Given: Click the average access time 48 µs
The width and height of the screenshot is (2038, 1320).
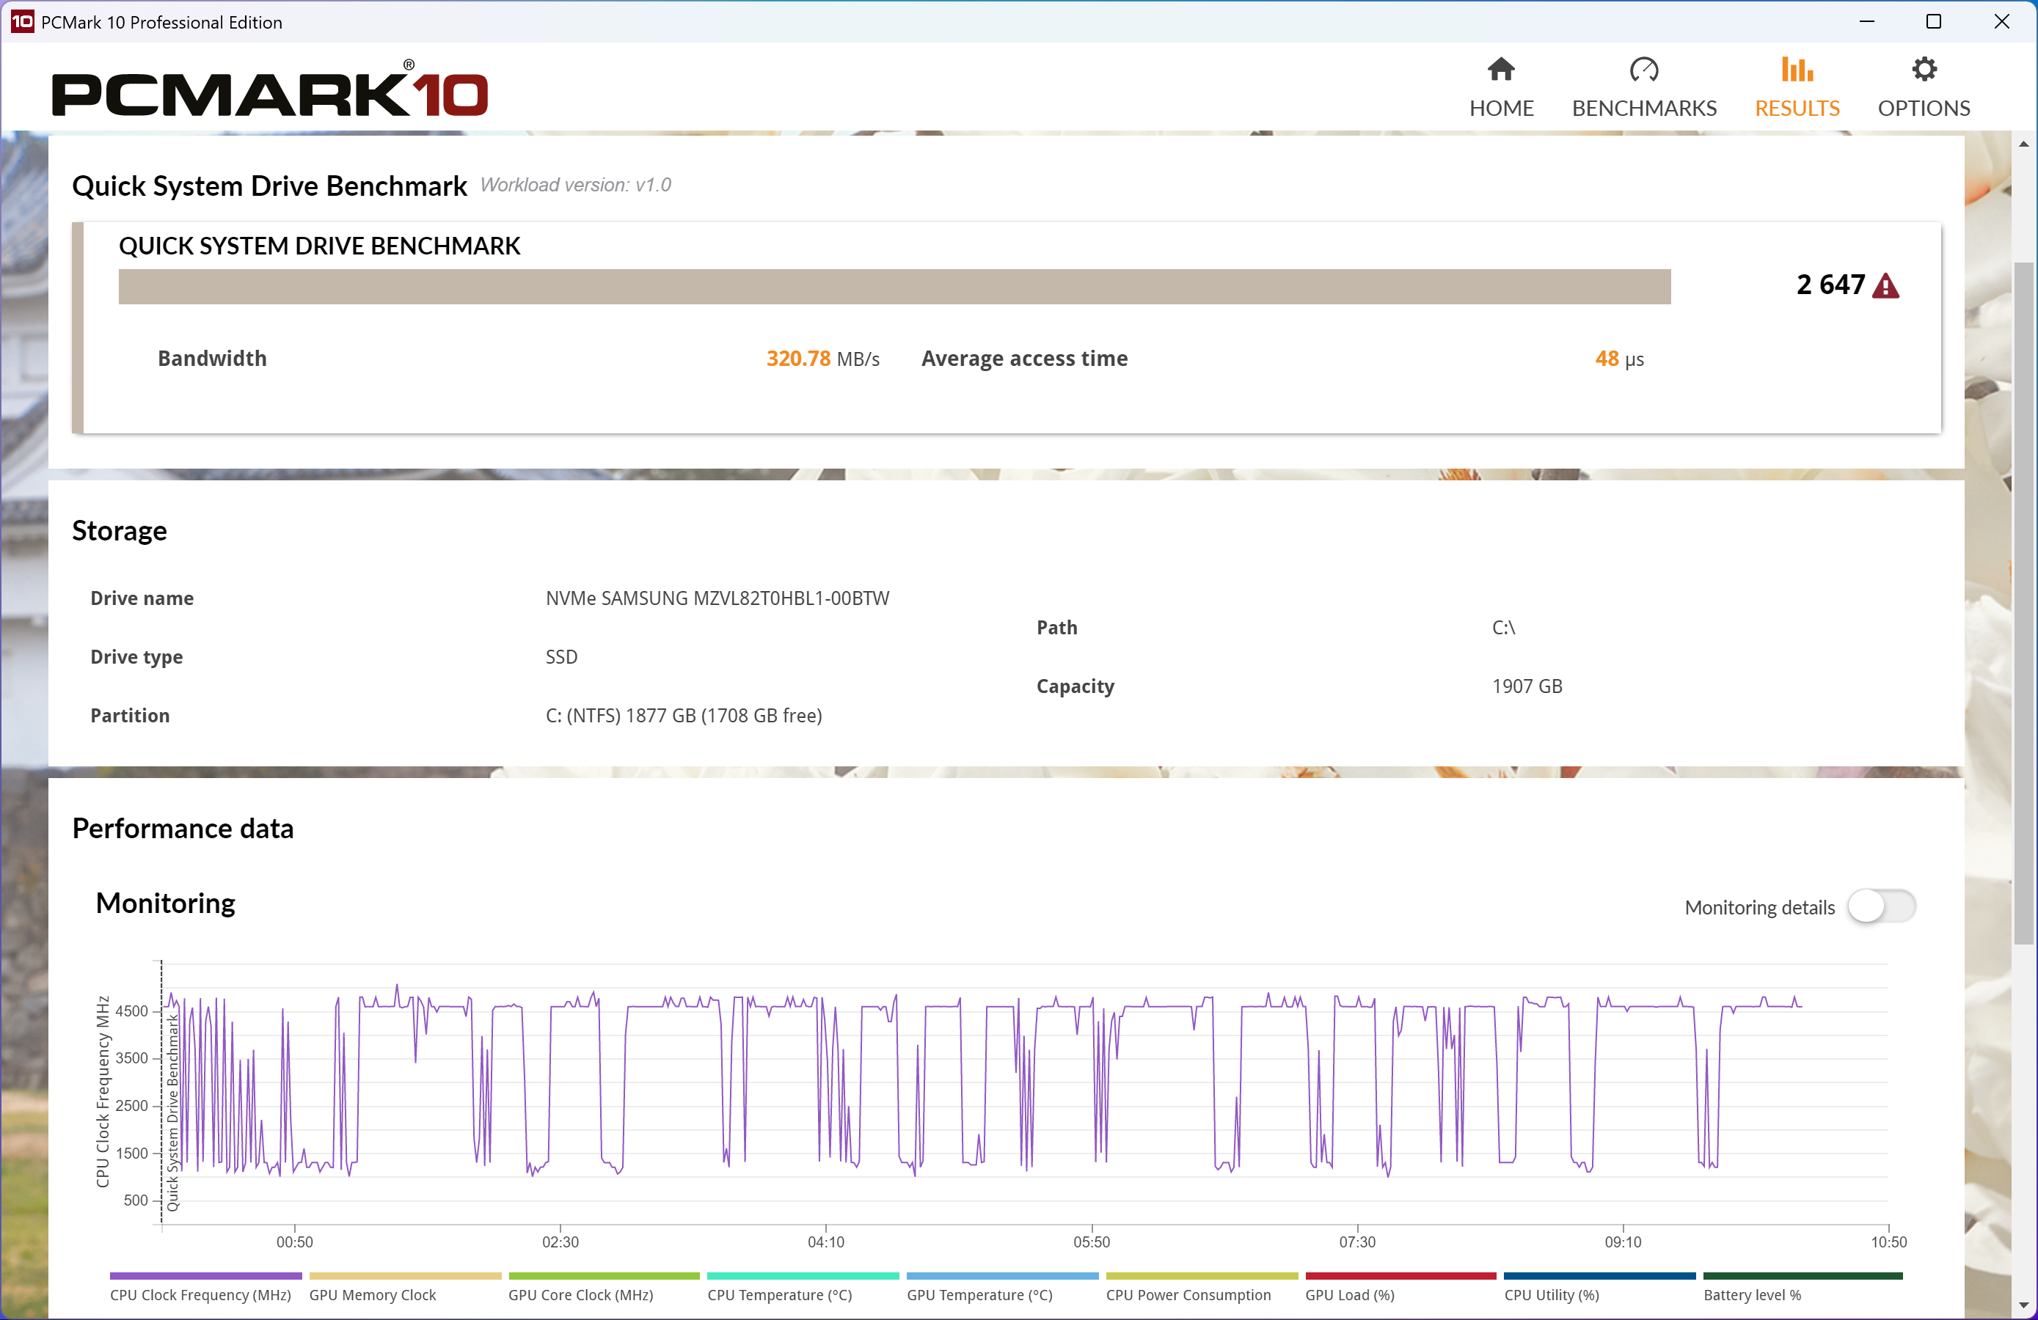Looking at the screenshot, I should tap(1618, 359).
